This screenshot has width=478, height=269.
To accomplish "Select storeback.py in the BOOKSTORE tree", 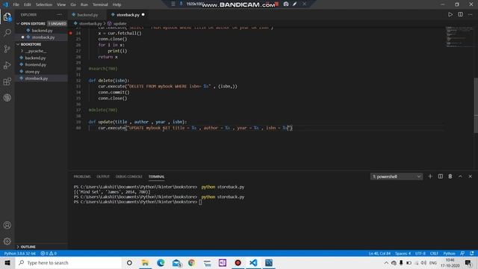I will 41,78.
